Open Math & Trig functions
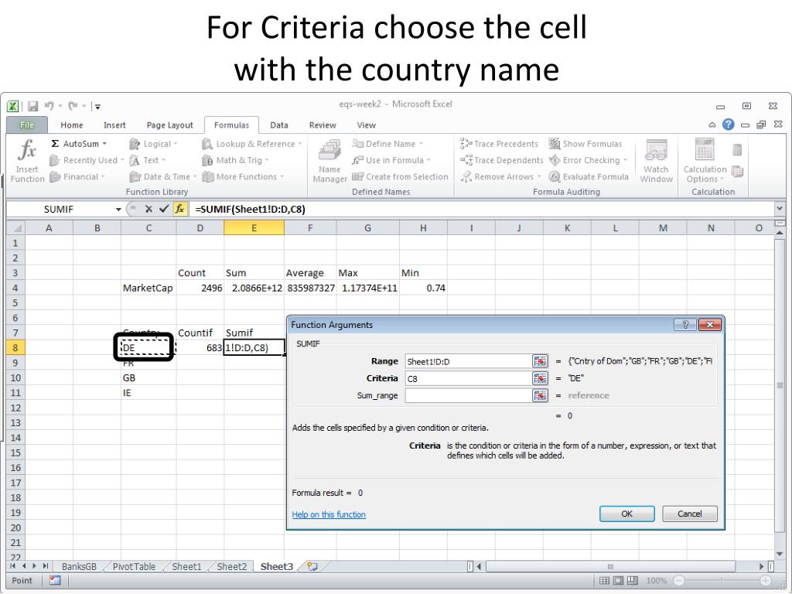This screenshot has width=792, height=594. pyautogui.click(x=235, y=160)
